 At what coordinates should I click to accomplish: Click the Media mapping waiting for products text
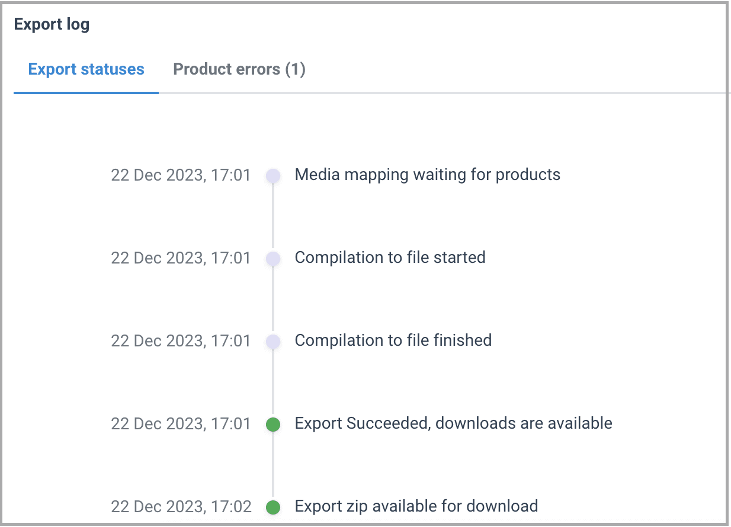[427, 175]
